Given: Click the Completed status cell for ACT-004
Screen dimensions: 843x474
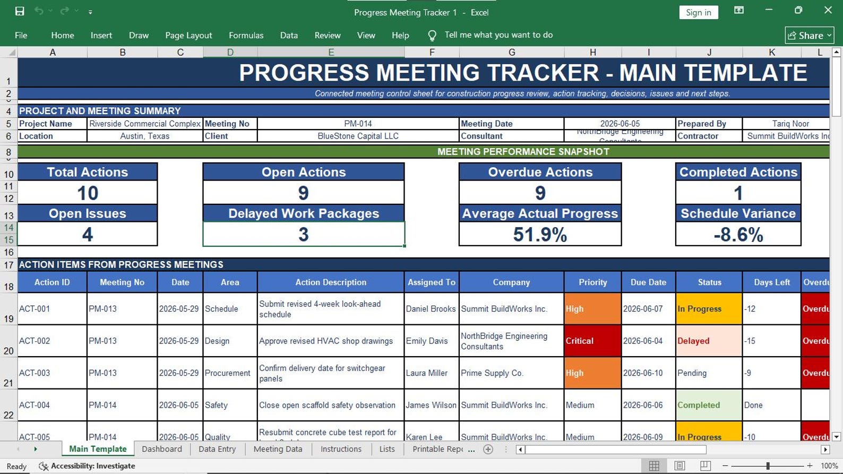Looking at the screenshot, I should tap(709, 405).
